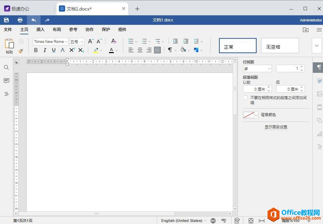323x224 pixels.
Task: Open shape settings in right sidebar
Action: 320,121
